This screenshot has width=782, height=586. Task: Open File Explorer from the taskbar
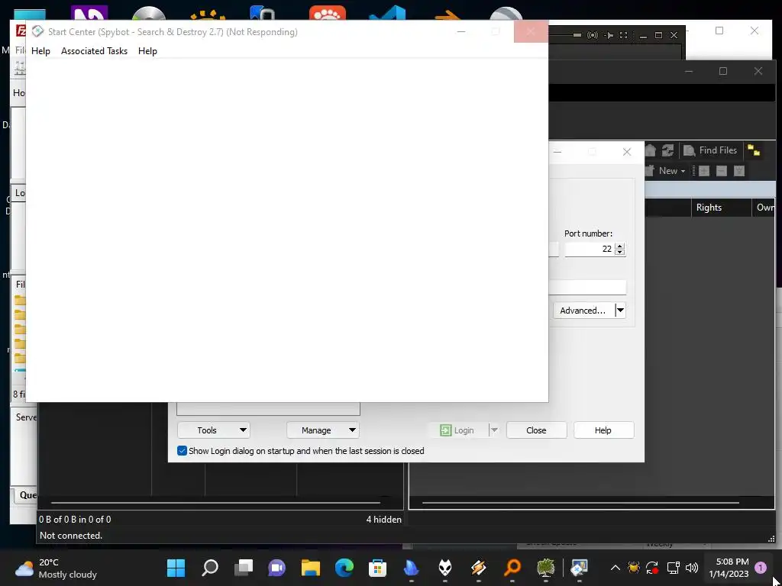point(310,568)
